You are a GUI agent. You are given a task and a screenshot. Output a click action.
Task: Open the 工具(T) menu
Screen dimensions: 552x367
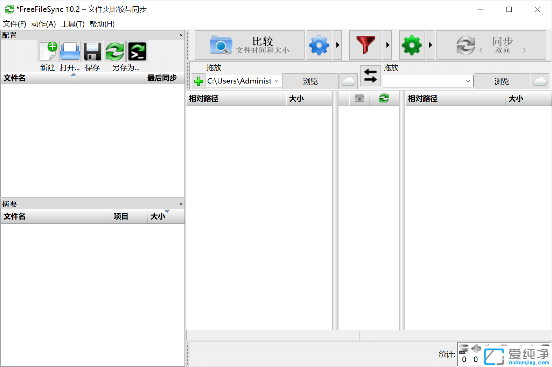click(73, 24)
